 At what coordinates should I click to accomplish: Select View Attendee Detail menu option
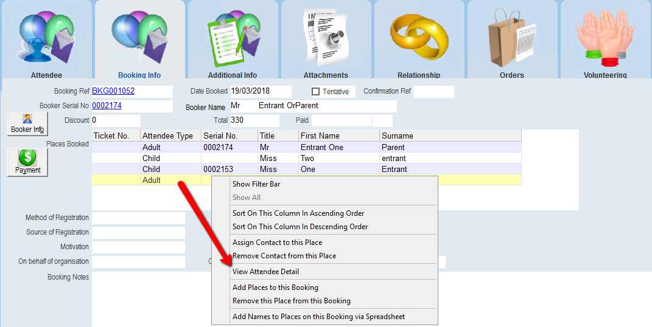[x=265, y=272]
